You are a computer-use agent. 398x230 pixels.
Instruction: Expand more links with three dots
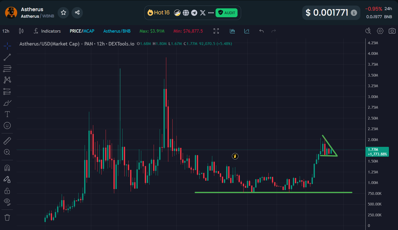point(211,13)
